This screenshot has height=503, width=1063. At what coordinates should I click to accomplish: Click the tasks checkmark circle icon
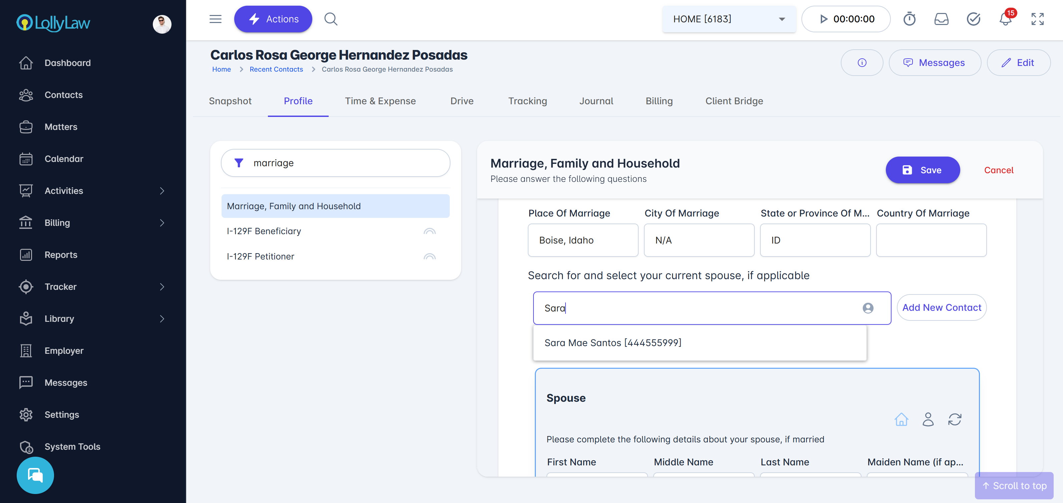pos(973,19)
